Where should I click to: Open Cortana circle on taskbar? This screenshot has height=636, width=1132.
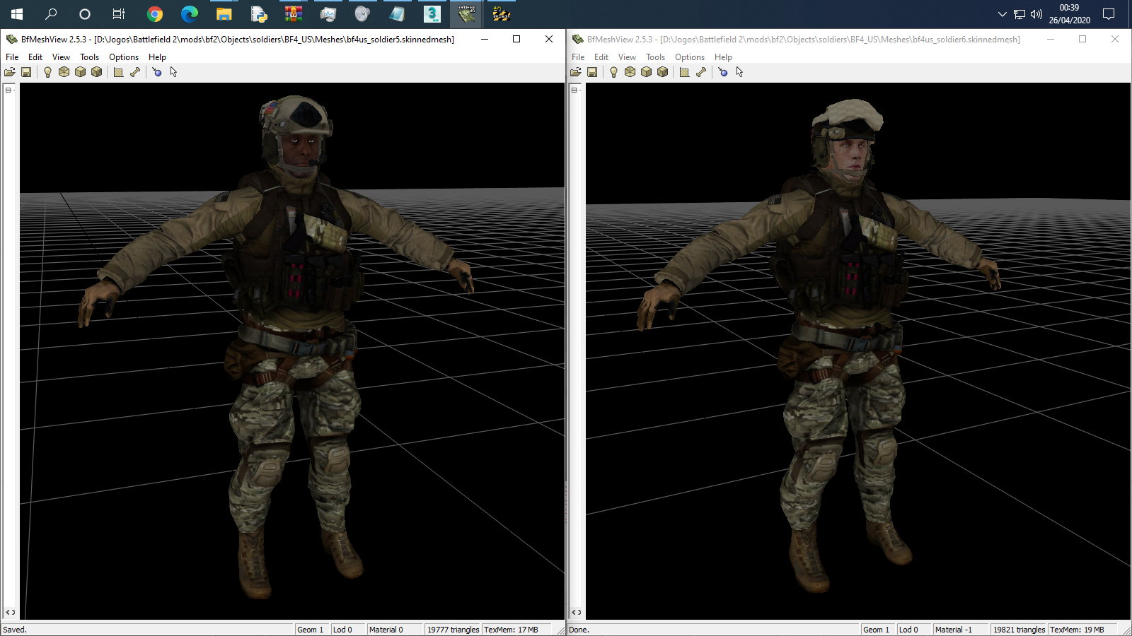coord(85,14)
